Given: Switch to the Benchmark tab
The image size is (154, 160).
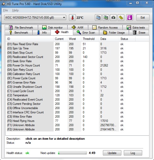Looking at the screenshot, I should 19,32.
